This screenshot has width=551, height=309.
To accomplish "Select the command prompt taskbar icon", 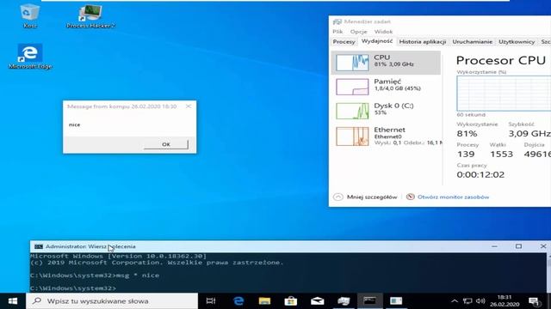I will pyautogui.click(x=369, y=301).
